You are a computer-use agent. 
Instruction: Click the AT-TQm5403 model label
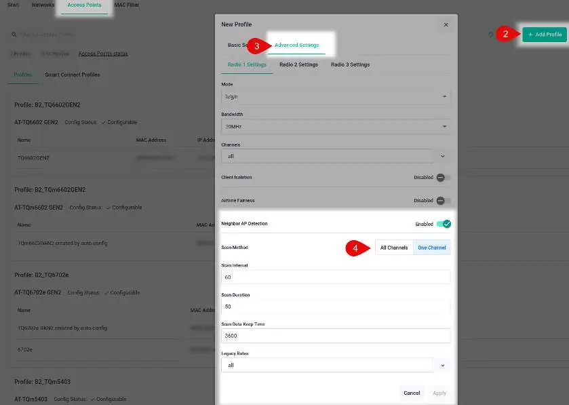pyautogui.click(x=31, y=399)
